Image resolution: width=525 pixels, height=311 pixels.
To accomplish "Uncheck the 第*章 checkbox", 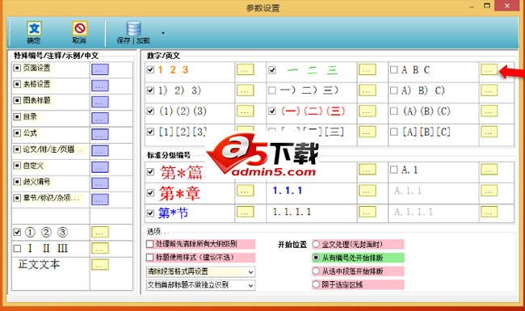I will click(x=150, y=193).
